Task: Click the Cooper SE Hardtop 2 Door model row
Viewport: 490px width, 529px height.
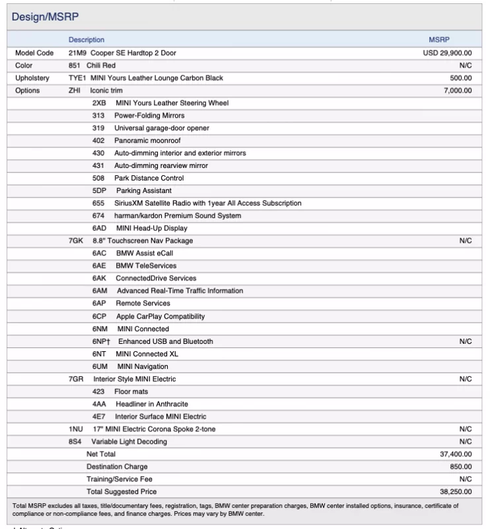Action: 133,53
